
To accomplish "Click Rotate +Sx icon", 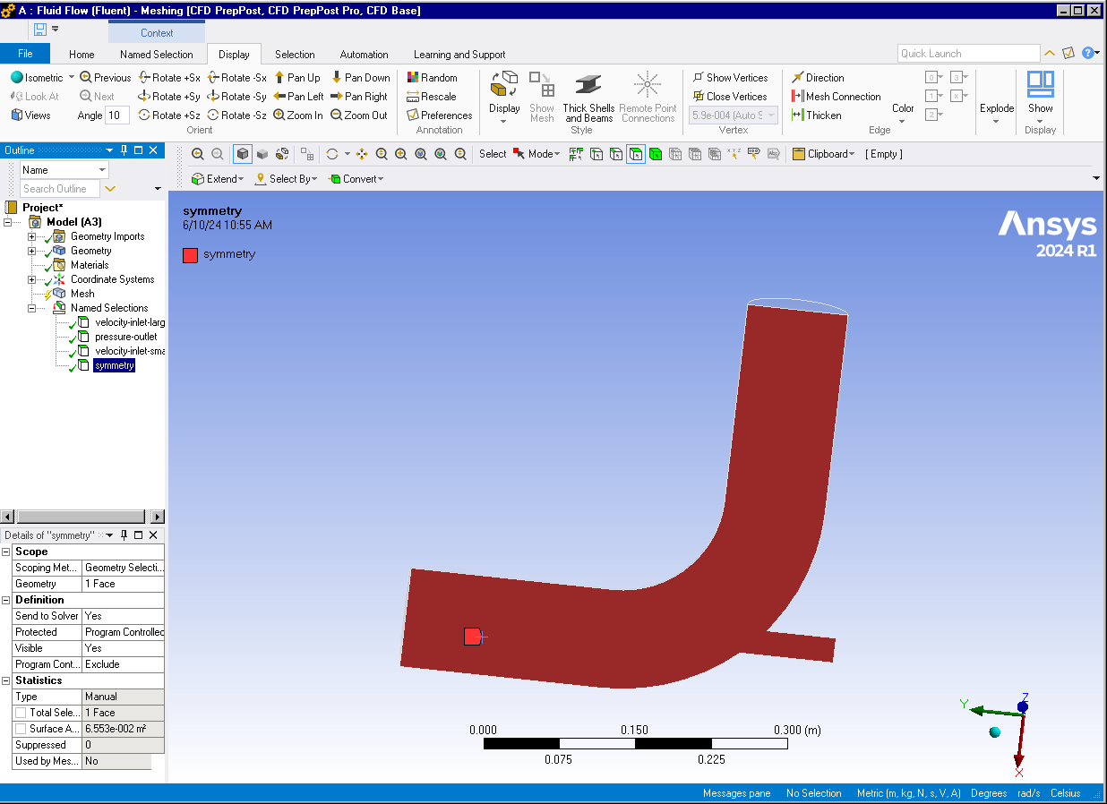I will point(144,78).
